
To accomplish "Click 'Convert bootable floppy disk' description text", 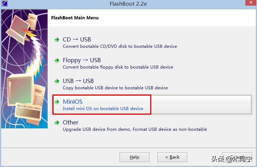I will pos(118,67).
